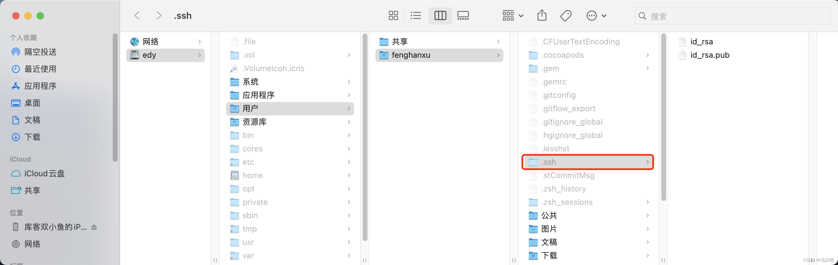This screenshot has width=838, height=265.
Task: Switch to column view
Action: click(440, 15)
